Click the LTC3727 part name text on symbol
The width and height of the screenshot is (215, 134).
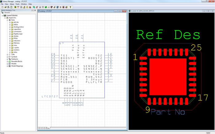[50, 97]
